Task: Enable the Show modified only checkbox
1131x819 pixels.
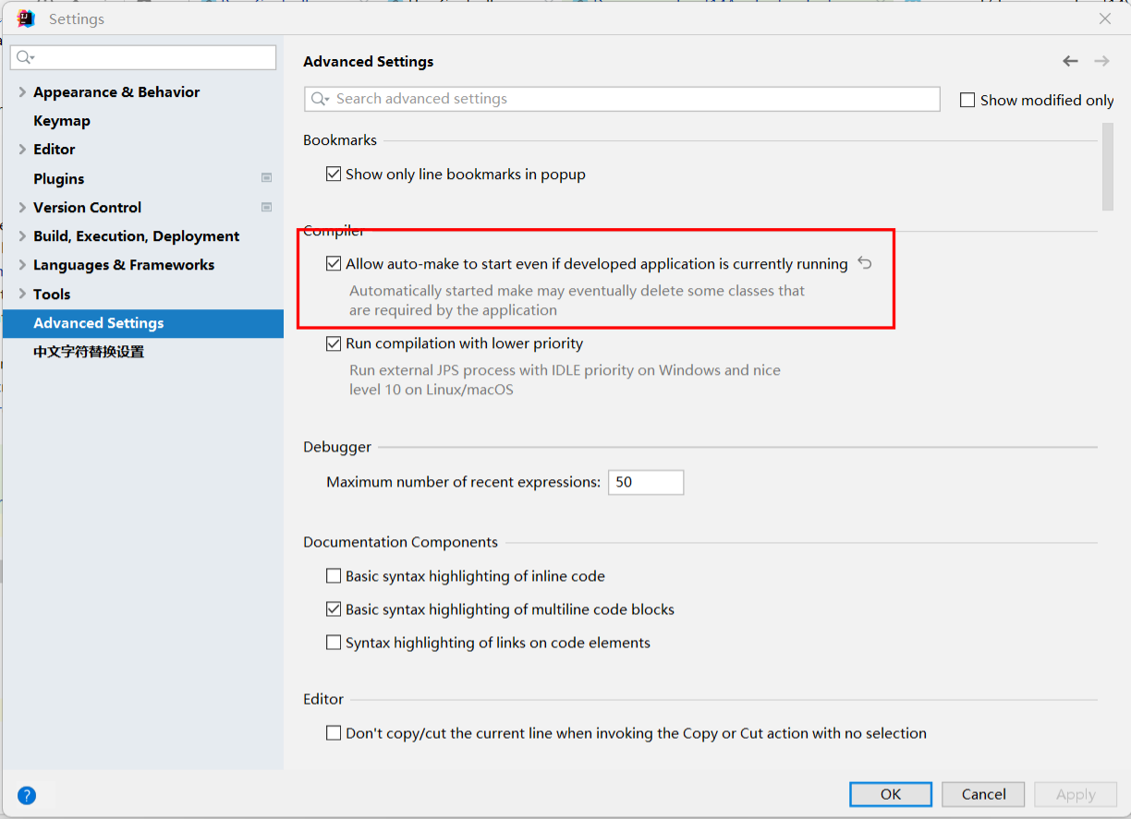Action: click(967, 100)
